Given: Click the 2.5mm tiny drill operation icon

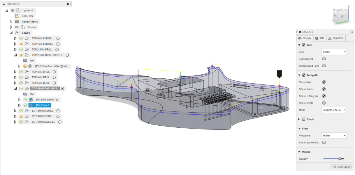Looking at the screenshot, I should coord(30,66).
